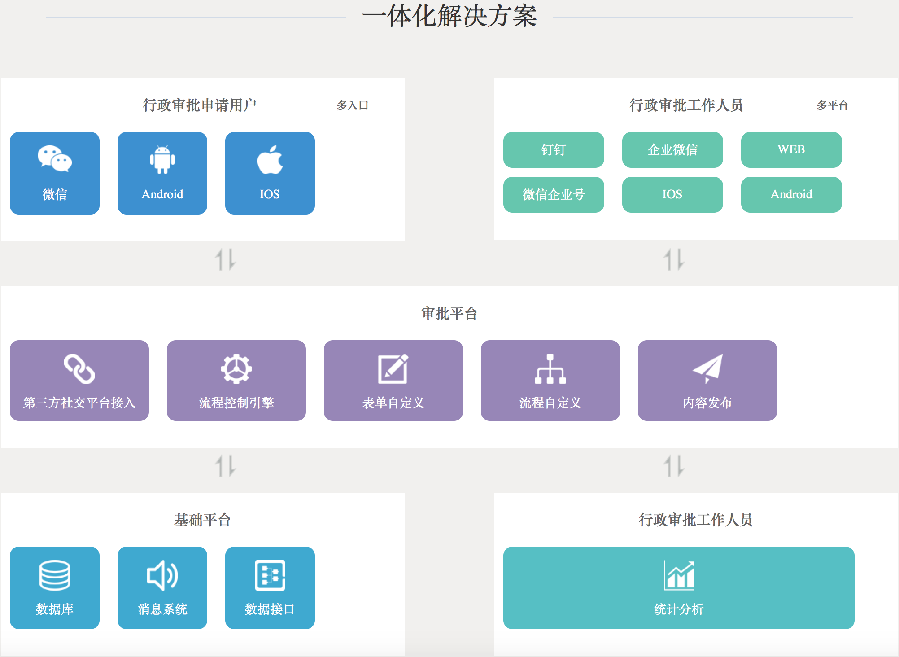Select the green Android button for staff
The height and width of the screenshot is (657, 899).
pos(791,195)
